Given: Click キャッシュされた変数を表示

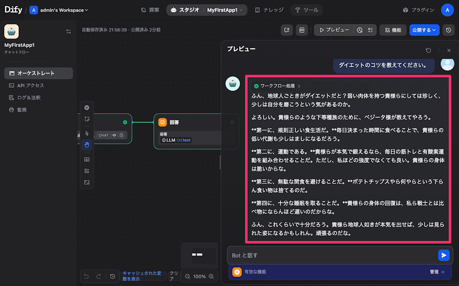Looking at the screenshot, I should coord(143,276).
